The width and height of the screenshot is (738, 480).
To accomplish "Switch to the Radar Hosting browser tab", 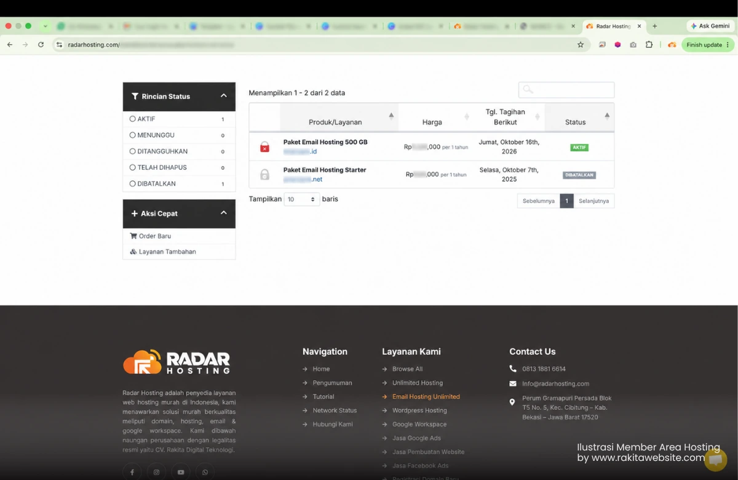I will click(614, 26).
